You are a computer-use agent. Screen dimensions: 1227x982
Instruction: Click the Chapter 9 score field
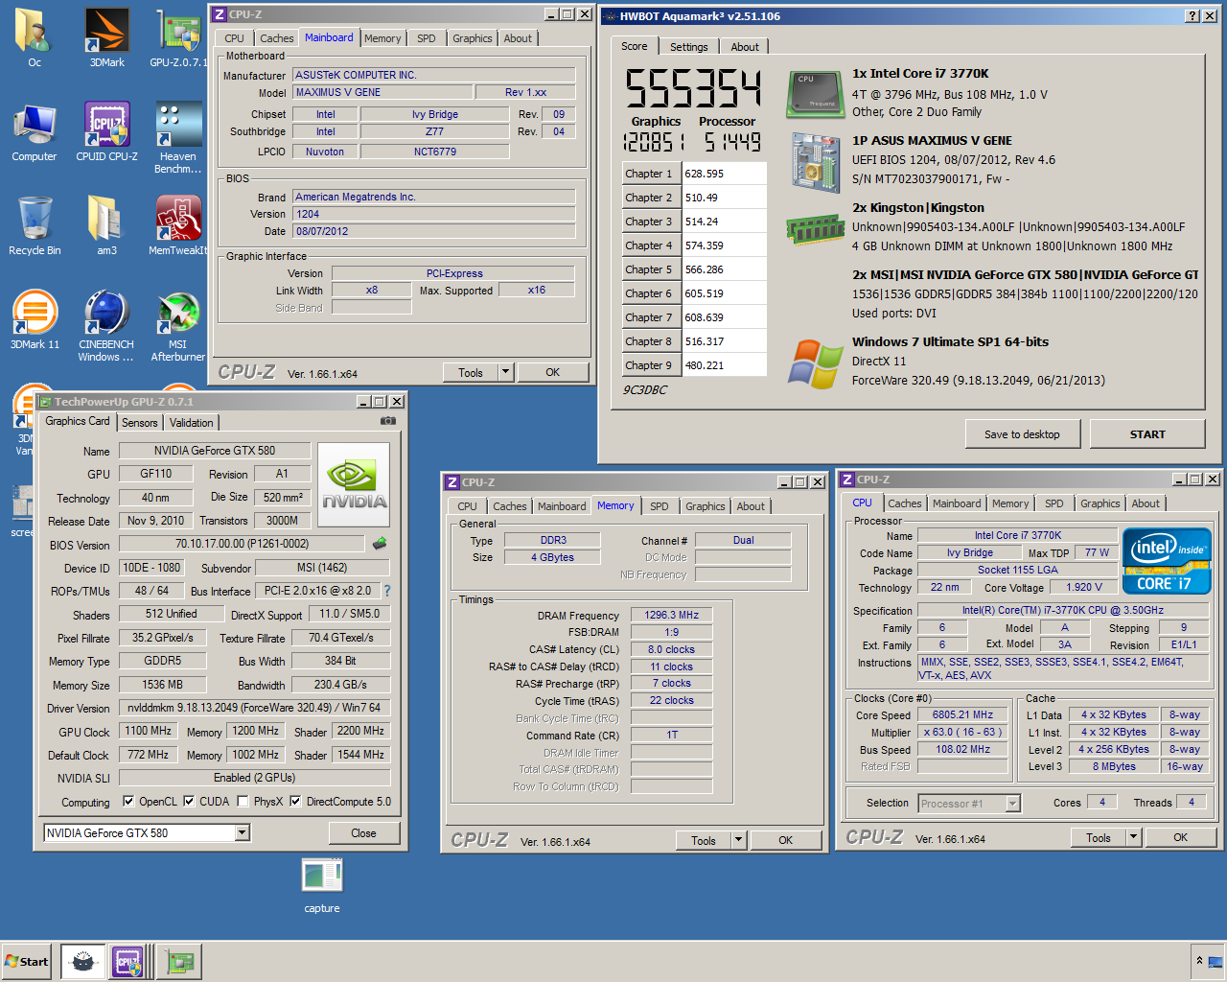click(724, 365)
